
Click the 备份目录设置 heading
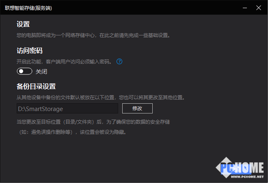(36, 87)
